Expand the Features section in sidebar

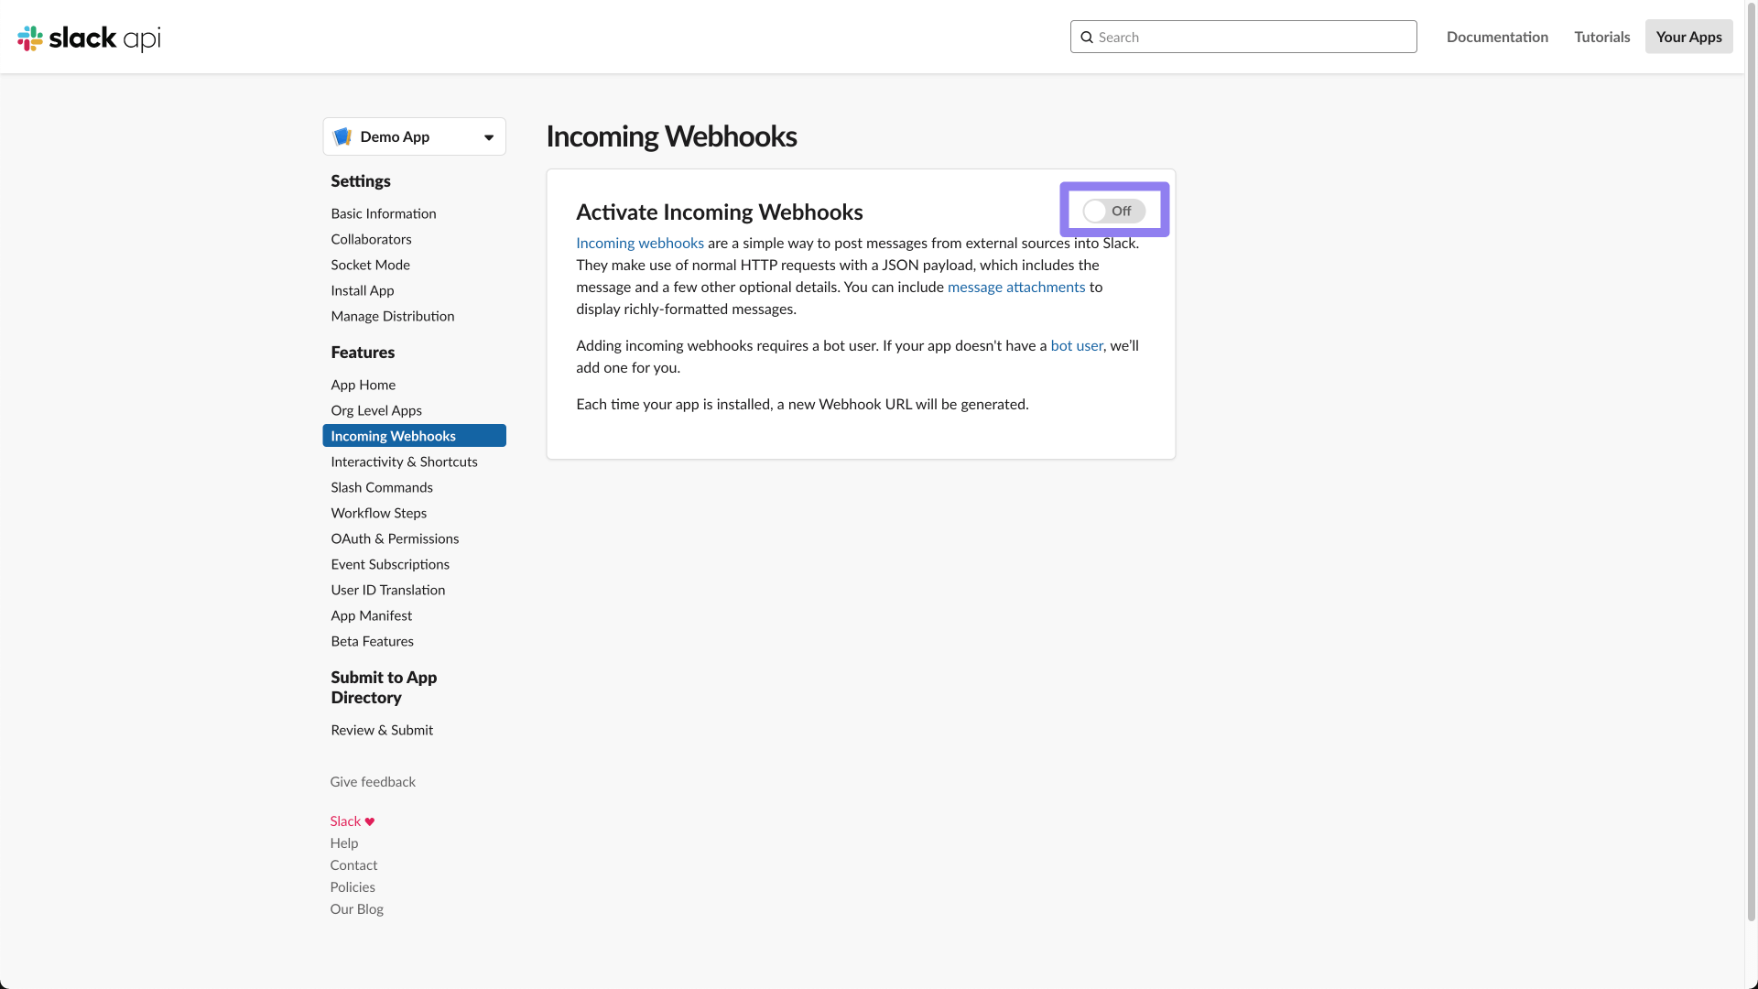click(363, 352)
